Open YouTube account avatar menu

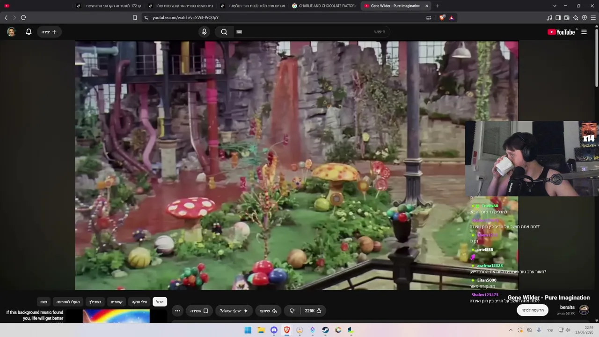pyautogui.click(x=11, y=32)
